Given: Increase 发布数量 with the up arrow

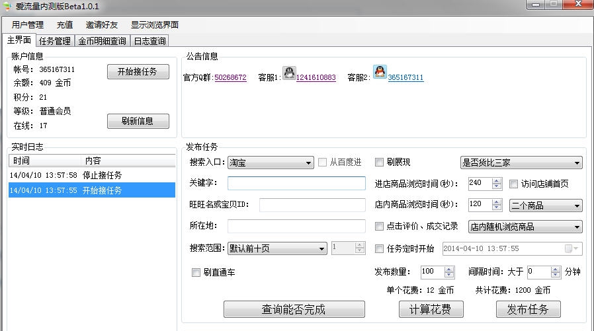Looking at the screenshot, I should coord(449,270).
